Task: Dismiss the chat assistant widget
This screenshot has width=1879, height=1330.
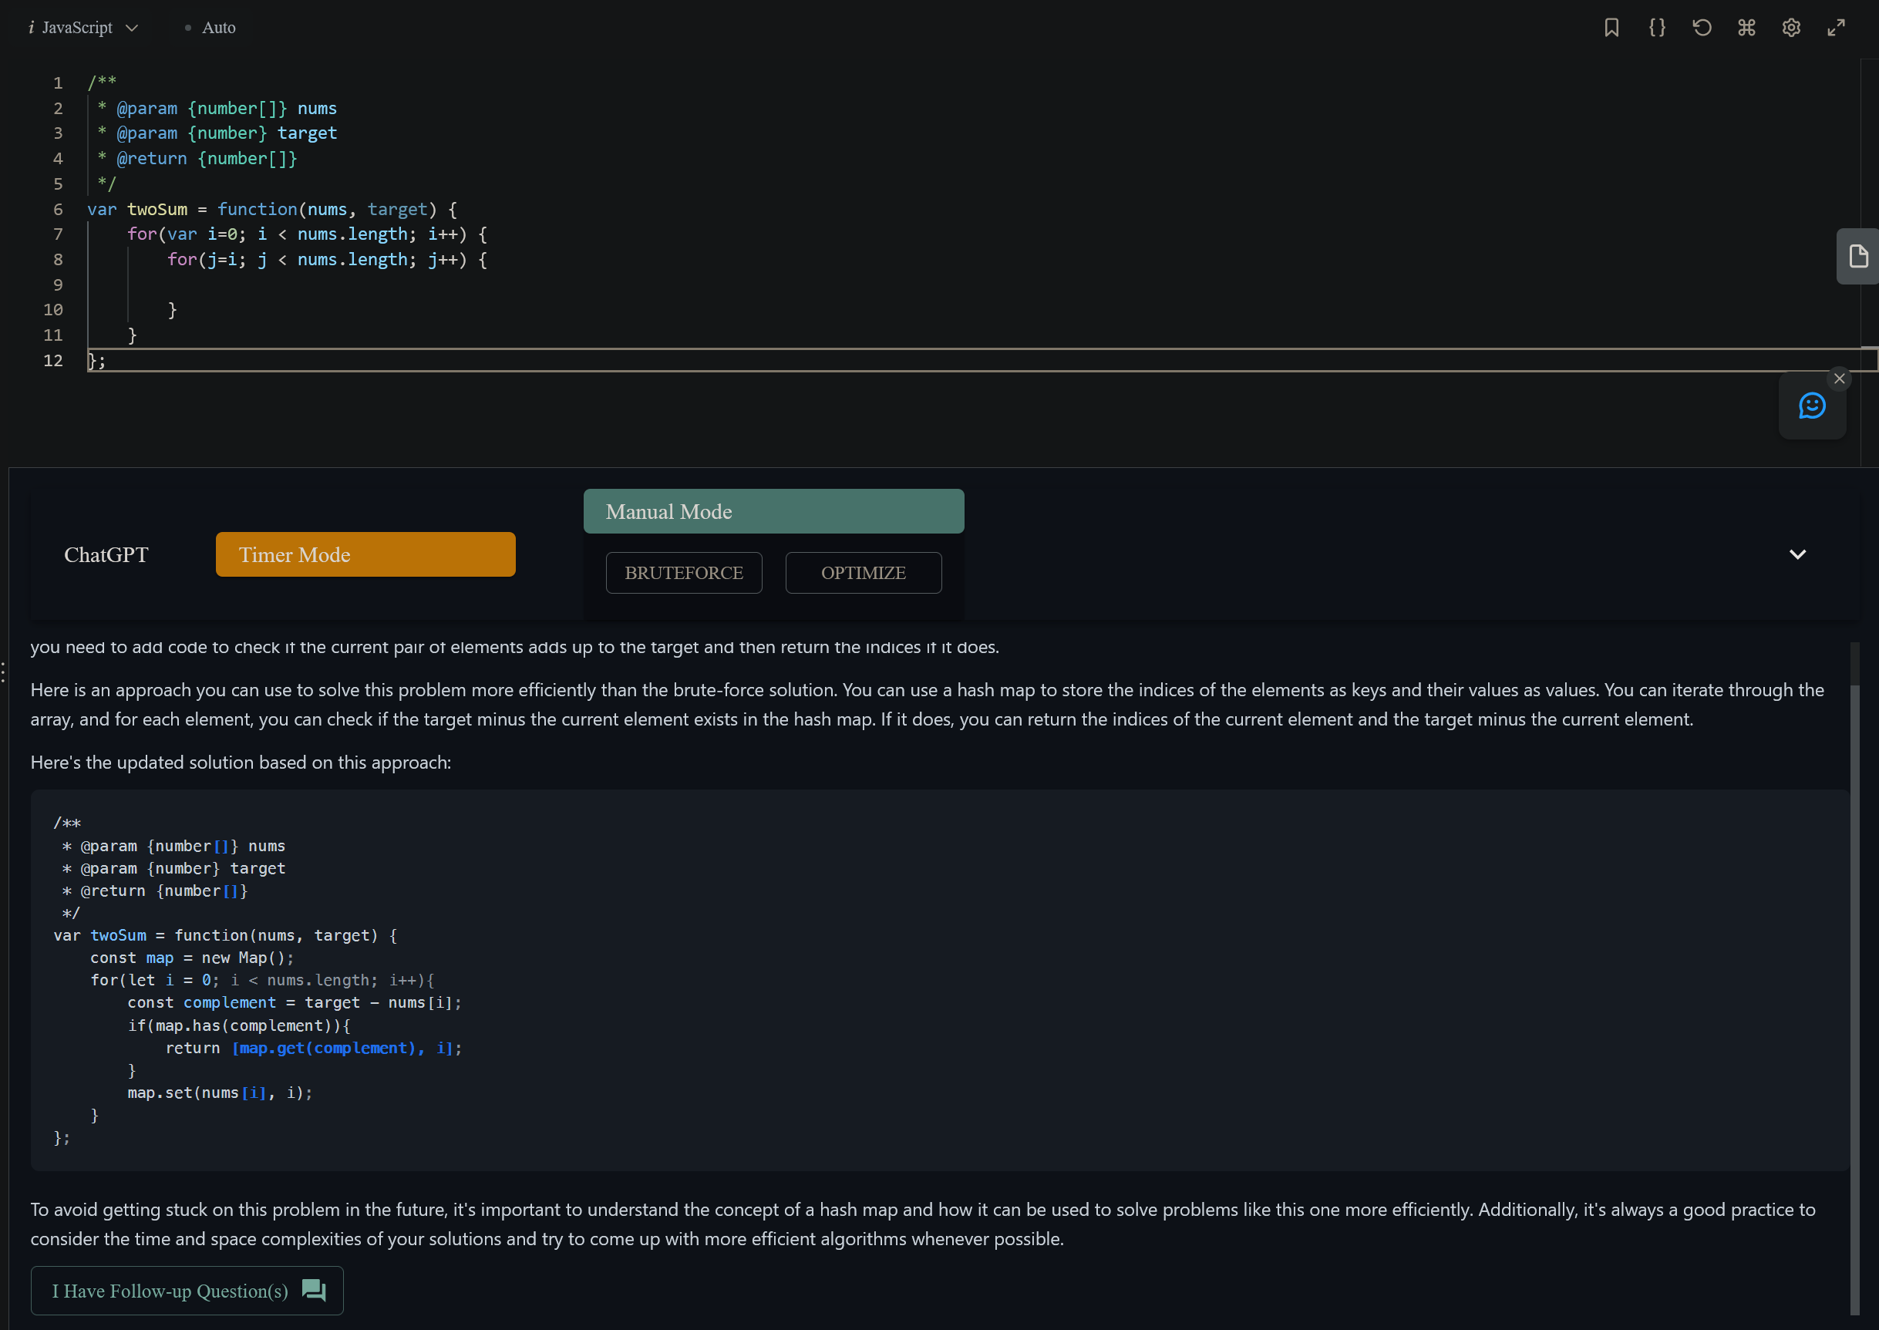Action: [1839, 379]
